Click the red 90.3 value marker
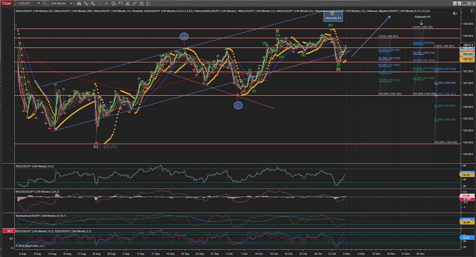Viewport: 476px width, 257px height. tap(9, 231)
